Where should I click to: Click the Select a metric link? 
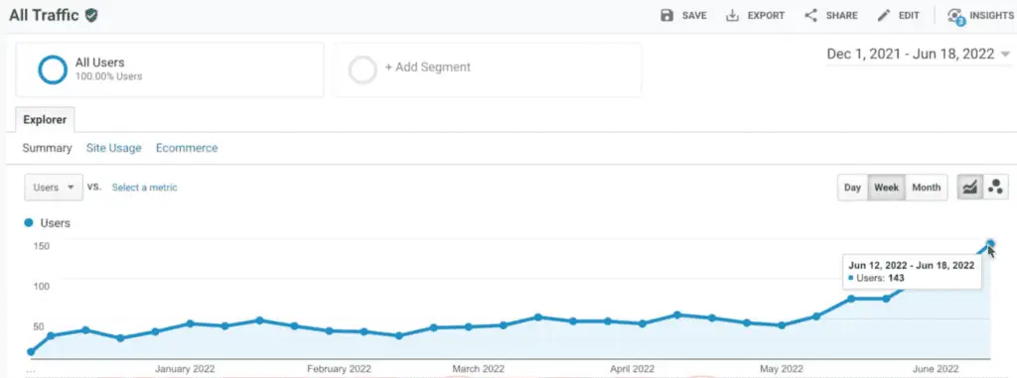145,188
